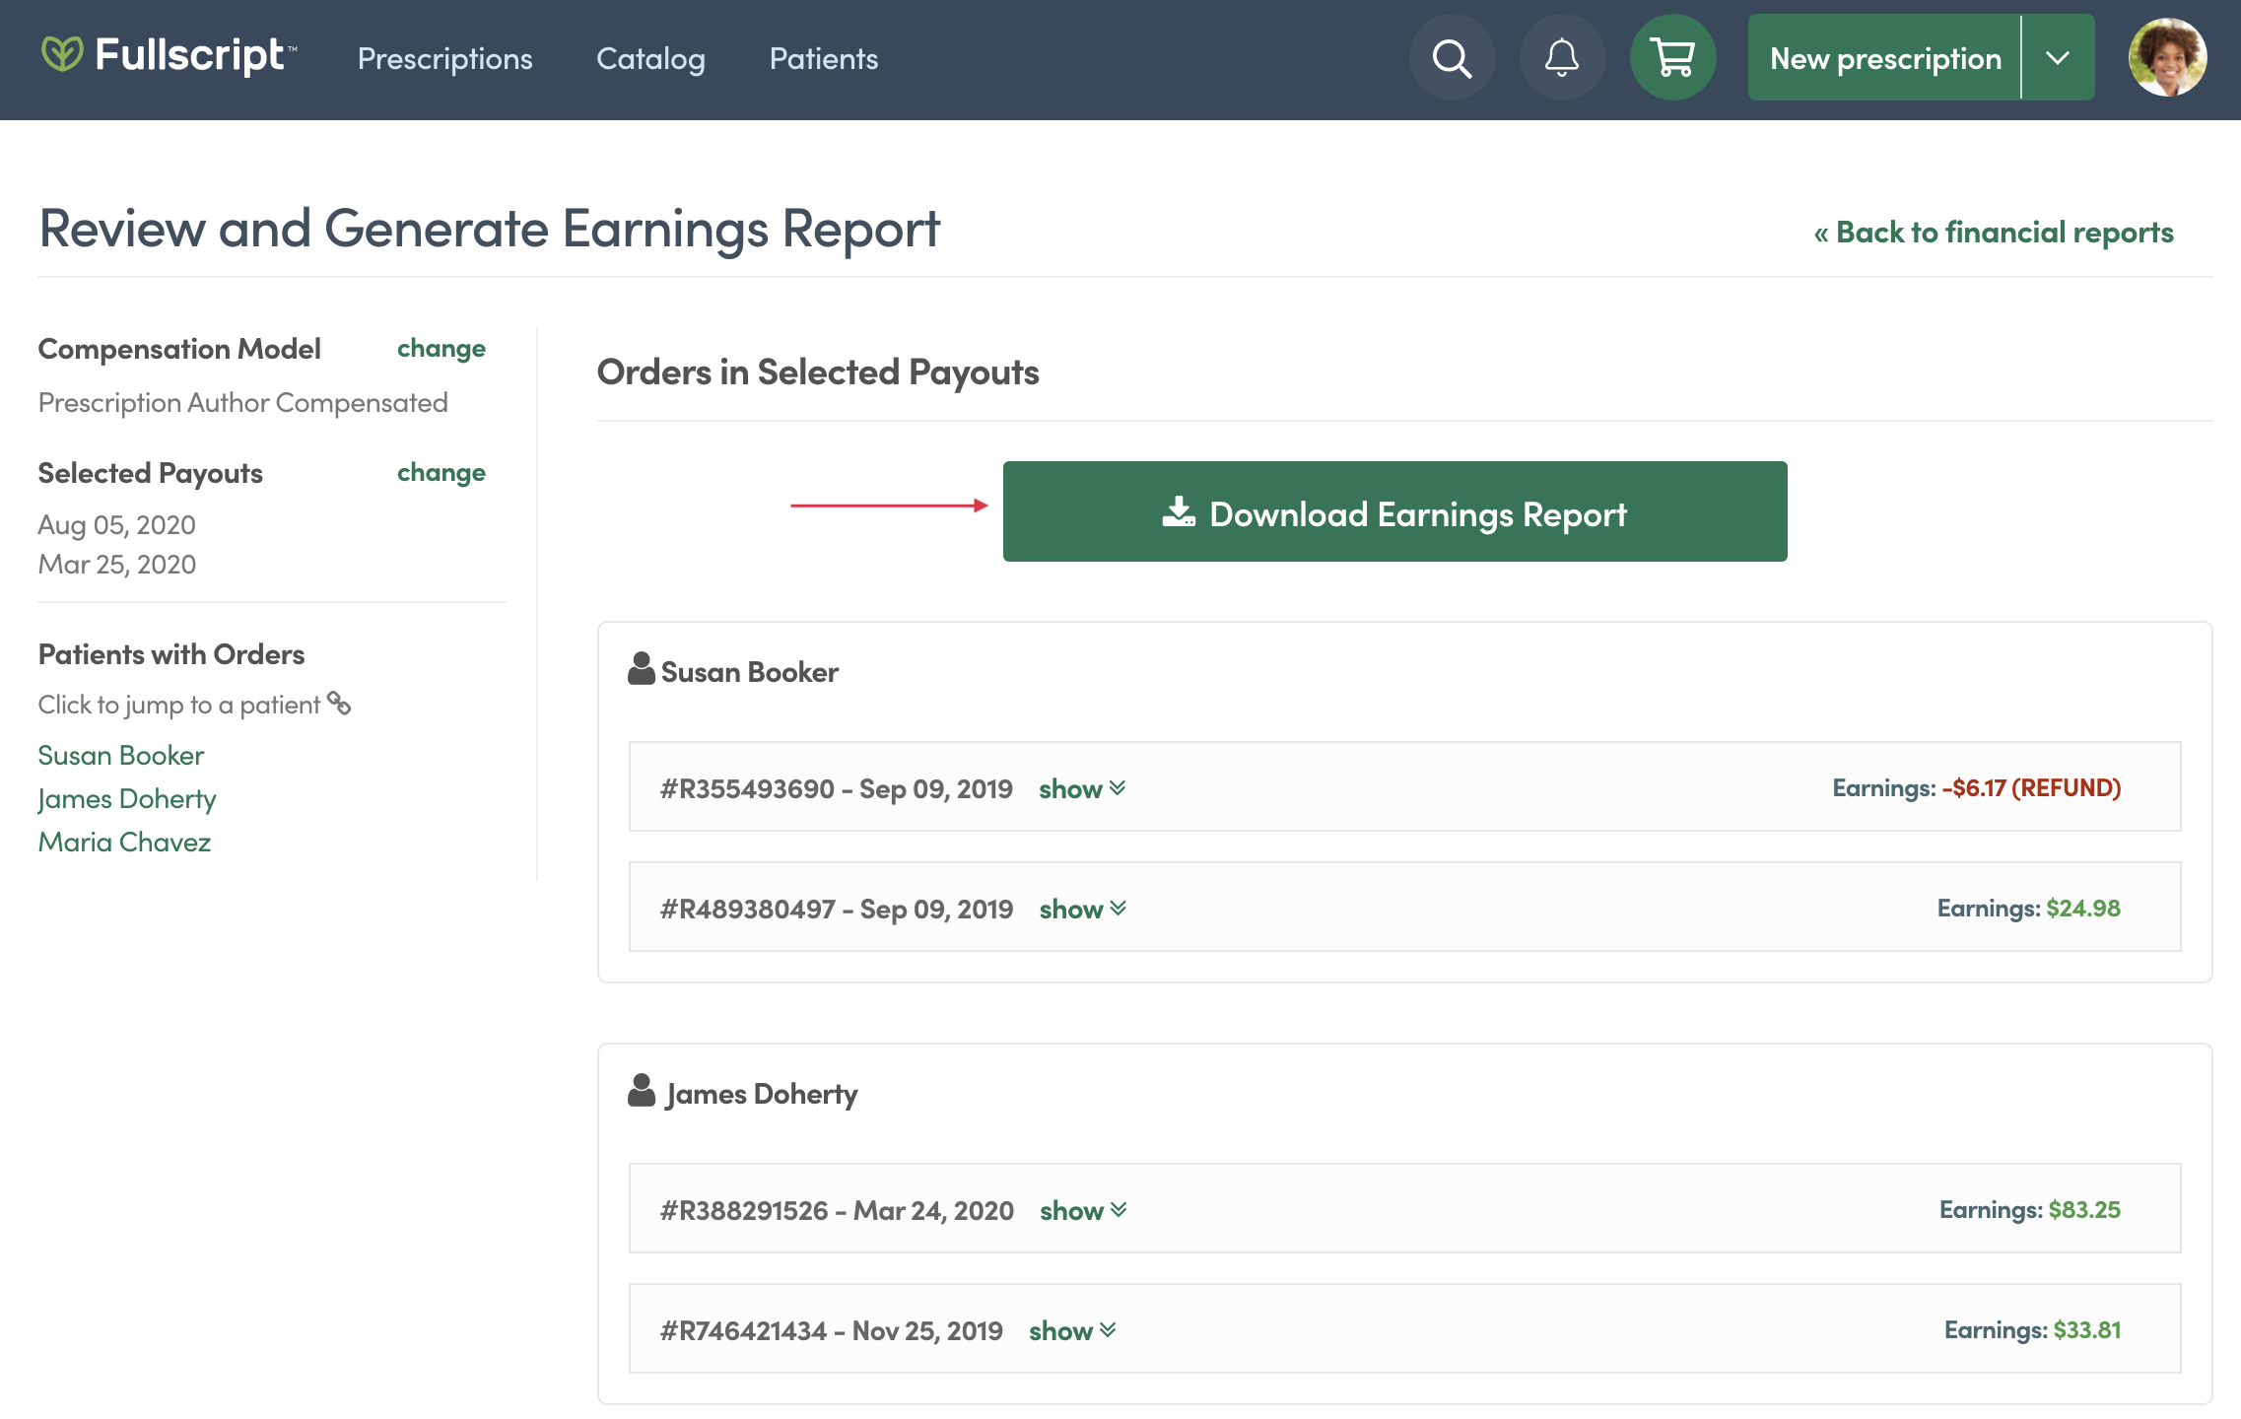Check notifications via the bell icon
This screenshot has width=2241, height=1419.
point(1561,57)
